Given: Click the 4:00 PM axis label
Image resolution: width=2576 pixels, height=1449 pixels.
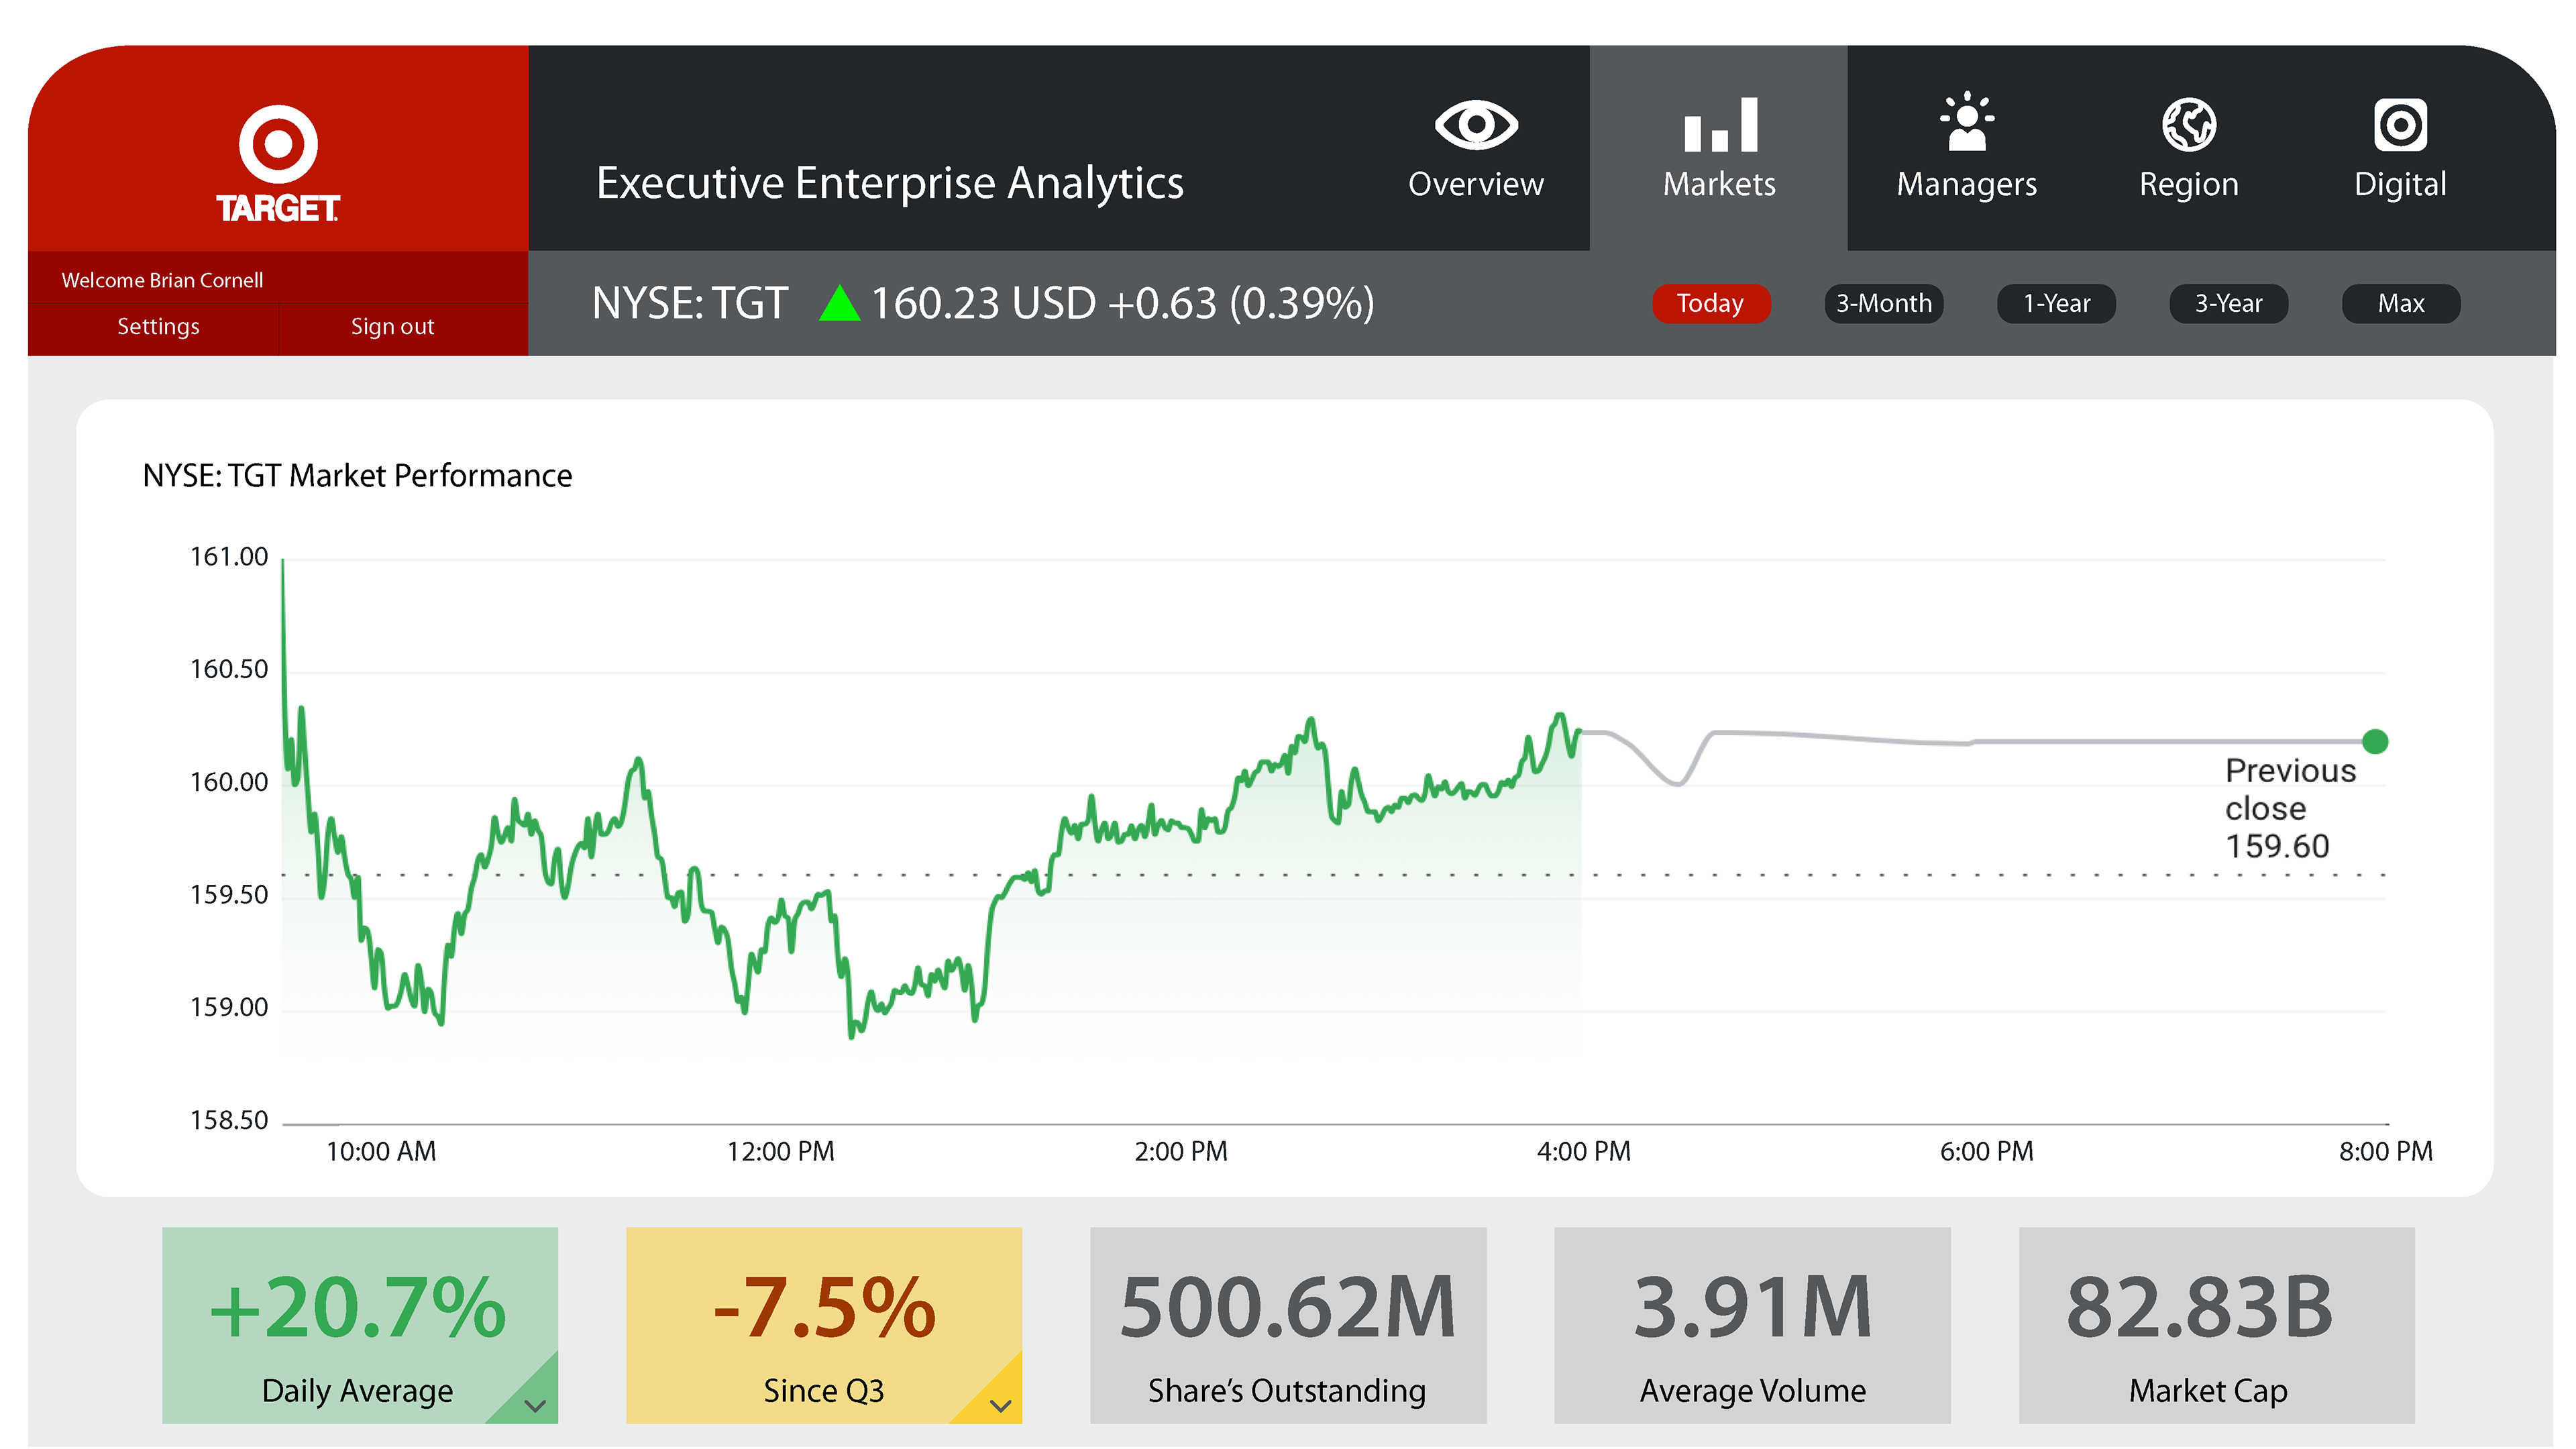Looking at the screenshot, I should [1583, 1152].
